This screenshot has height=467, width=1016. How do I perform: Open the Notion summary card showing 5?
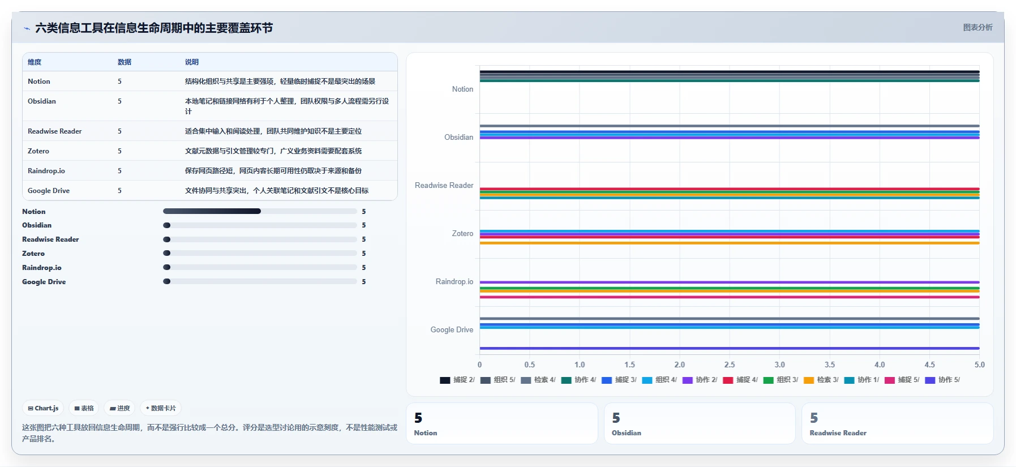click(x=502, y=423)
